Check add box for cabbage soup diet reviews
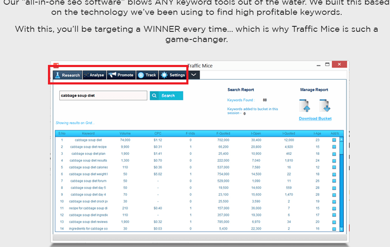 coord(334,222)
